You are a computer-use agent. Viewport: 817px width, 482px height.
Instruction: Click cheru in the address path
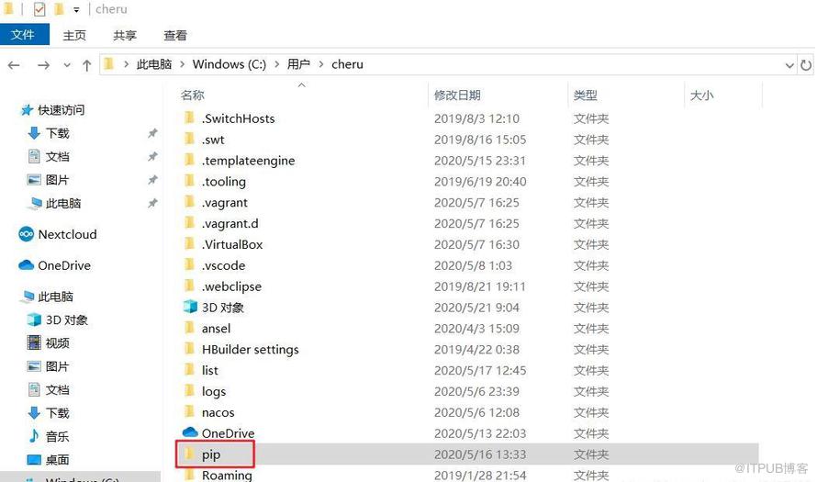tap(348, 64)
